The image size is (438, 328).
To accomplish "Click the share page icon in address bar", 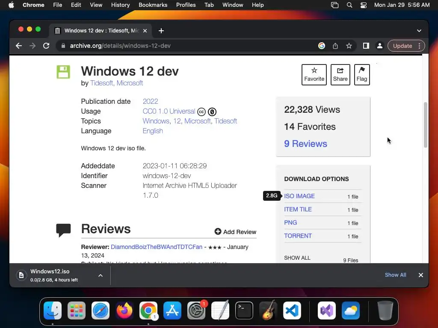I will tap(335, 46).
